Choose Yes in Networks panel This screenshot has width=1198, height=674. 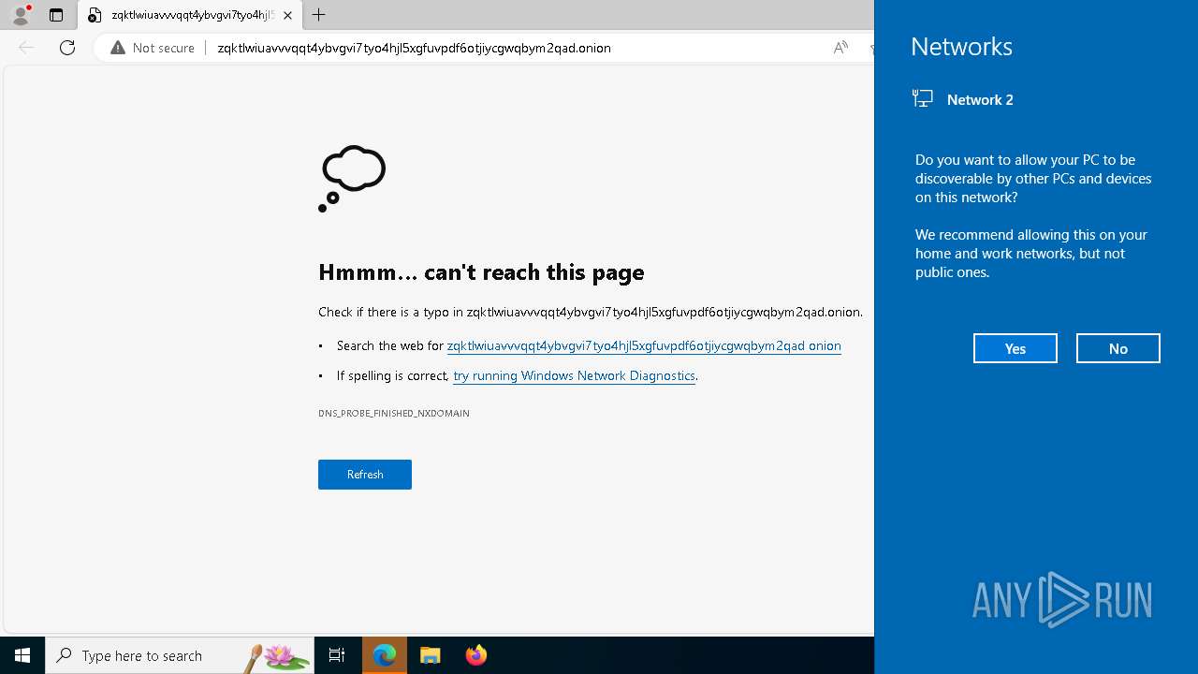point(1015,348)
